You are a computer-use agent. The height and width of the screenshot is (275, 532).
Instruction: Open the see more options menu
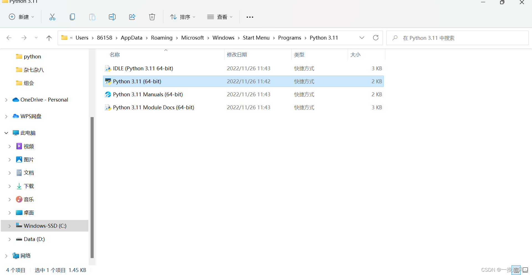[250, 17]
